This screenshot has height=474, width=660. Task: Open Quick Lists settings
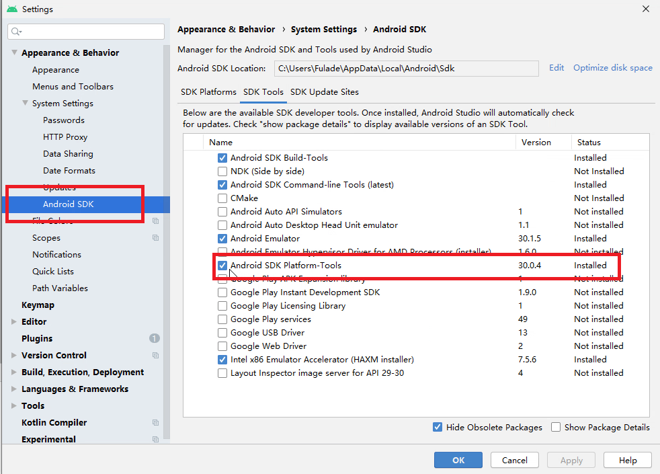pyautogui.click(x=53, y=272)
